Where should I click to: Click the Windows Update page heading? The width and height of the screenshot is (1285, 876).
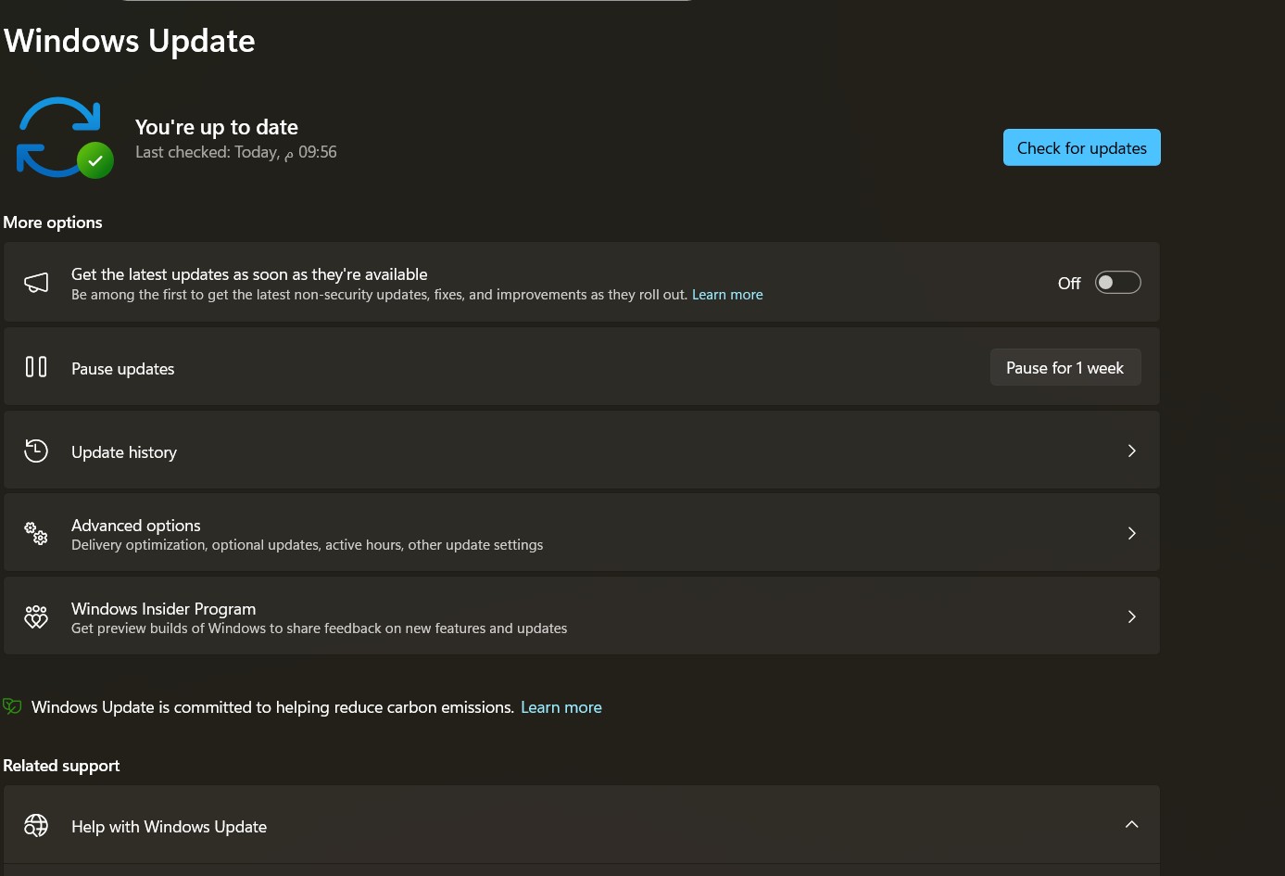coord(130,41)
